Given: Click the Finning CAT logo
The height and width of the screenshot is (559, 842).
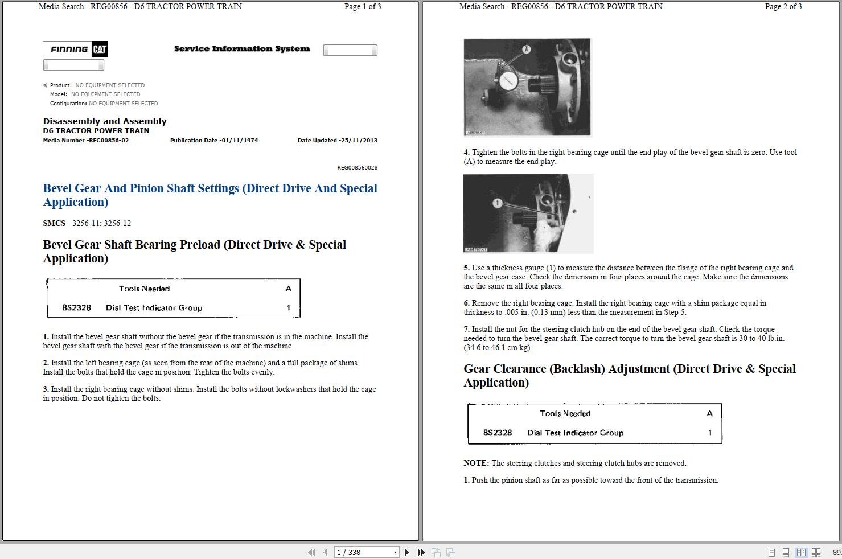Looking at the screenshot, I should (x=75, y=50).
